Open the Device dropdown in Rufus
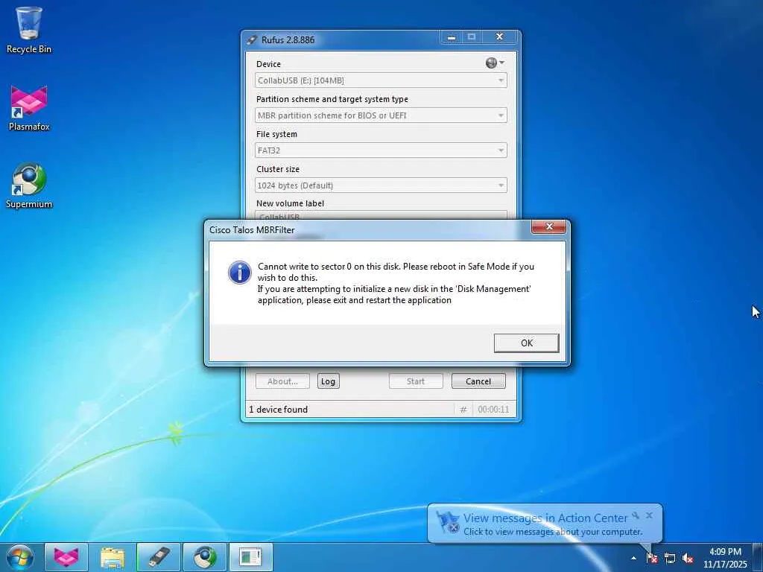 [x=381, y=80]
